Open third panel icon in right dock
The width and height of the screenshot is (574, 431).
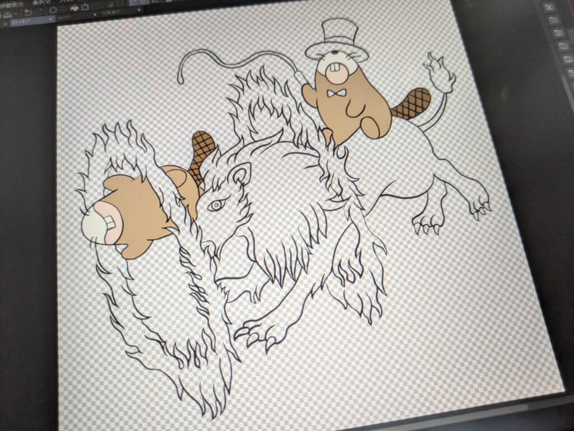558,33
